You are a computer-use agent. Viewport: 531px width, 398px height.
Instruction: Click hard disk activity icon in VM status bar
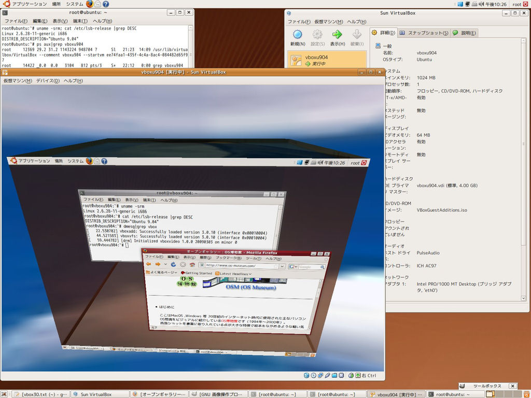[x=306, y=375]
